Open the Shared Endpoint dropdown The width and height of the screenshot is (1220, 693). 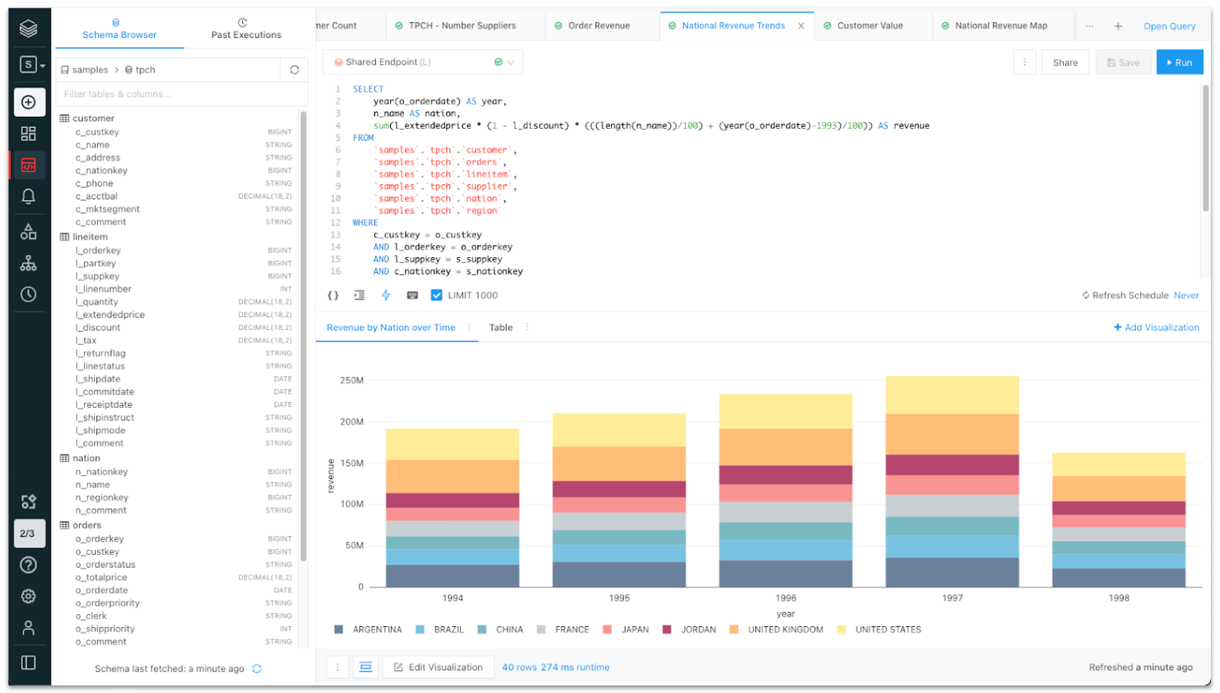[424, 62]
